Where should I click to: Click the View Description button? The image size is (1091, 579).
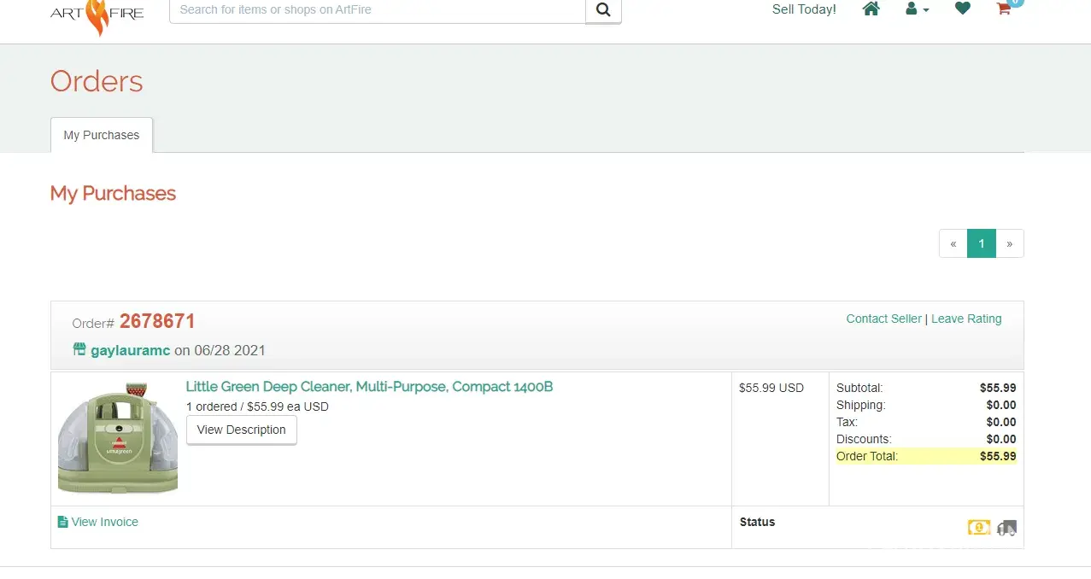coord(242,430)
